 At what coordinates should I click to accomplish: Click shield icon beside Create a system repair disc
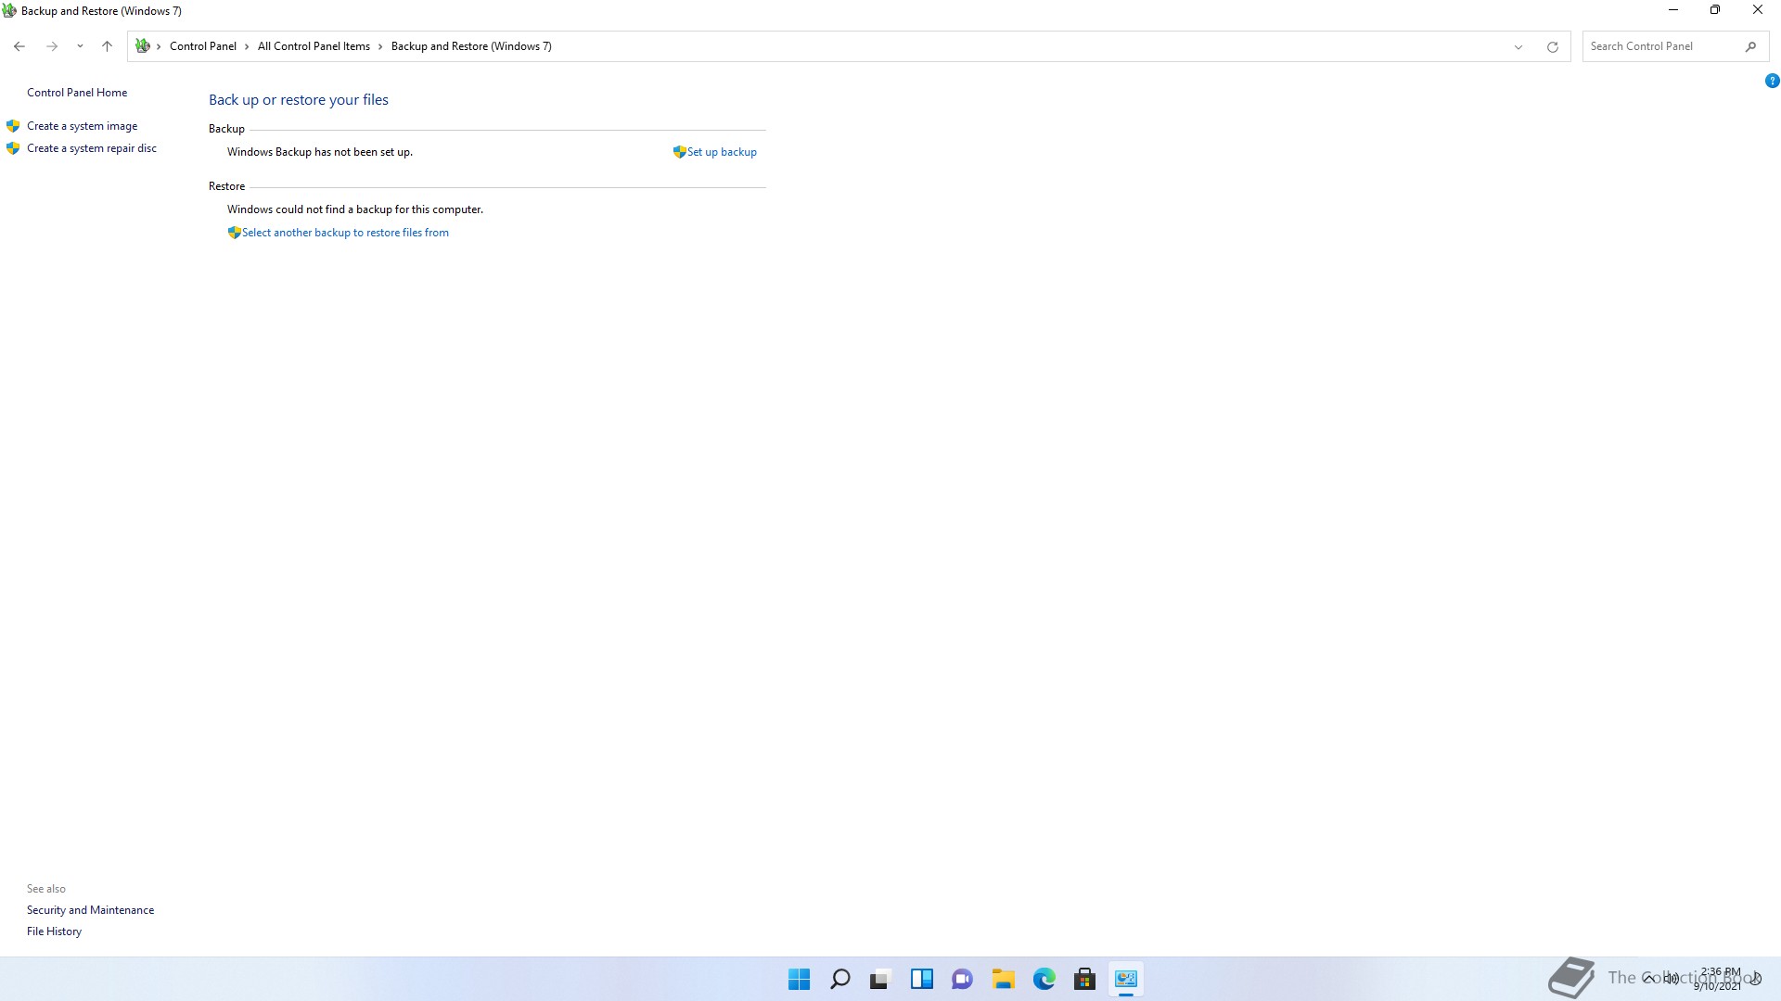(x=13, y=148)
